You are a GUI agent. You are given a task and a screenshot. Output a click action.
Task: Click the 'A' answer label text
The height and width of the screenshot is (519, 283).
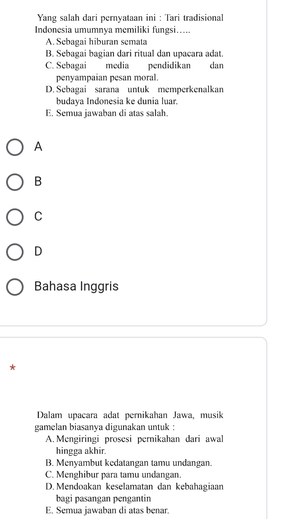point(38,147)
